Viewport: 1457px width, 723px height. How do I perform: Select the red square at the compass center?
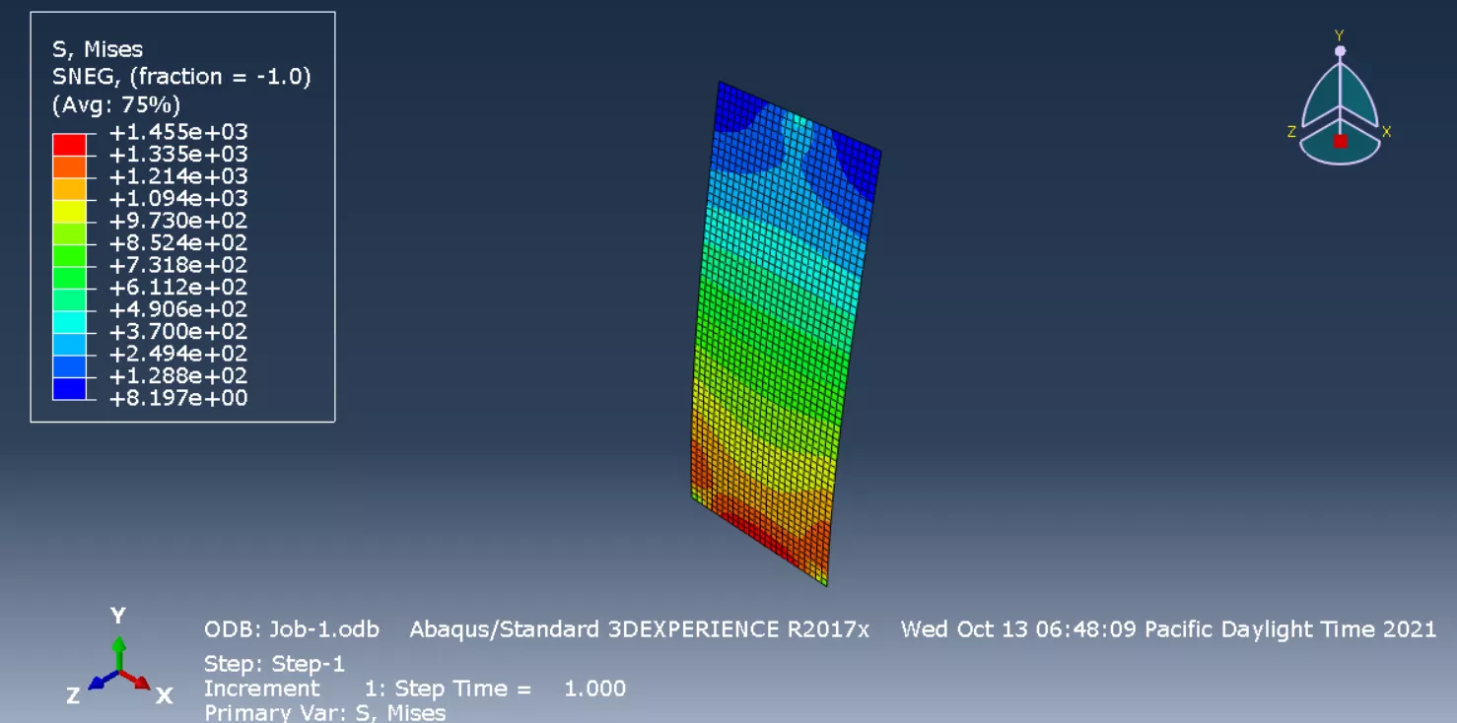click(x=1340, y=142)
